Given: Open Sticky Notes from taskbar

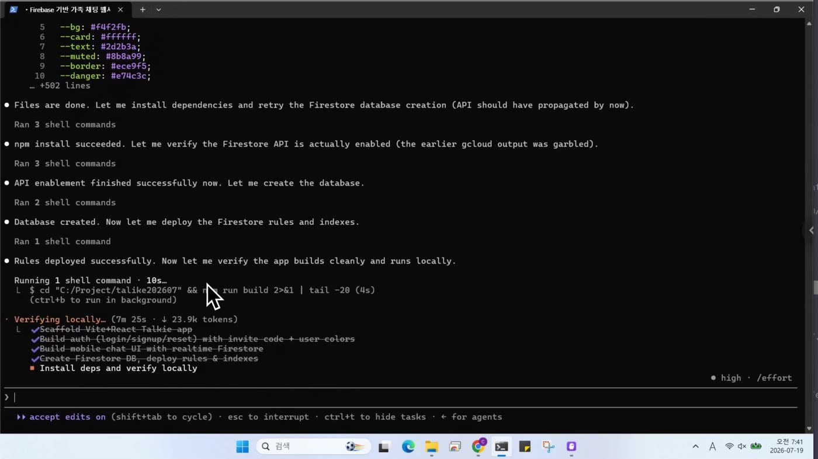Looking at the screenshot, I should pos(525,447).
